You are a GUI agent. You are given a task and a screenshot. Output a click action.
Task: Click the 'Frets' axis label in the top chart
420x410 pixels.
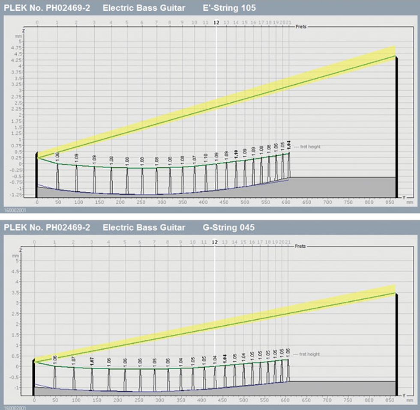point(302,26)
